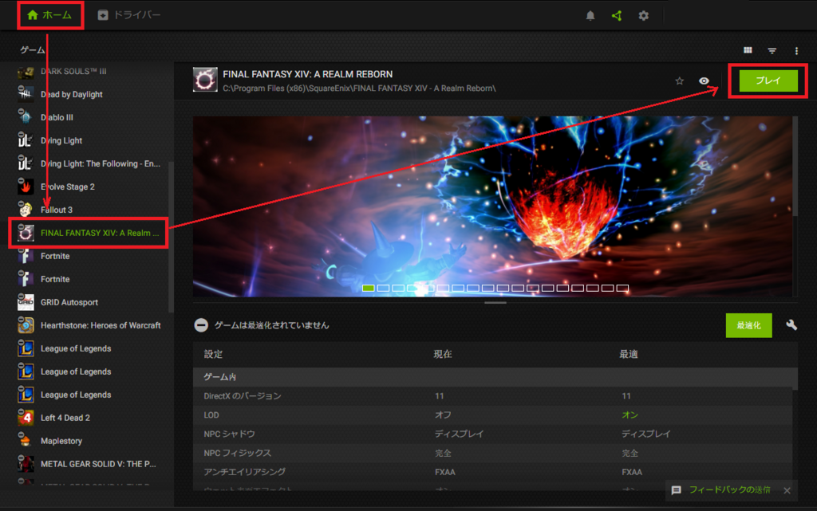Click the NPC シャドウ setting row
The image size is (817, 511).
492,434
